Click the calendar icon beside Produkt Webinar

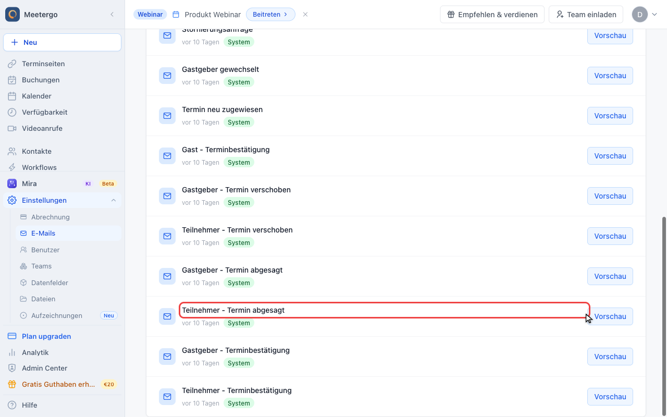[x=176, y=15]
